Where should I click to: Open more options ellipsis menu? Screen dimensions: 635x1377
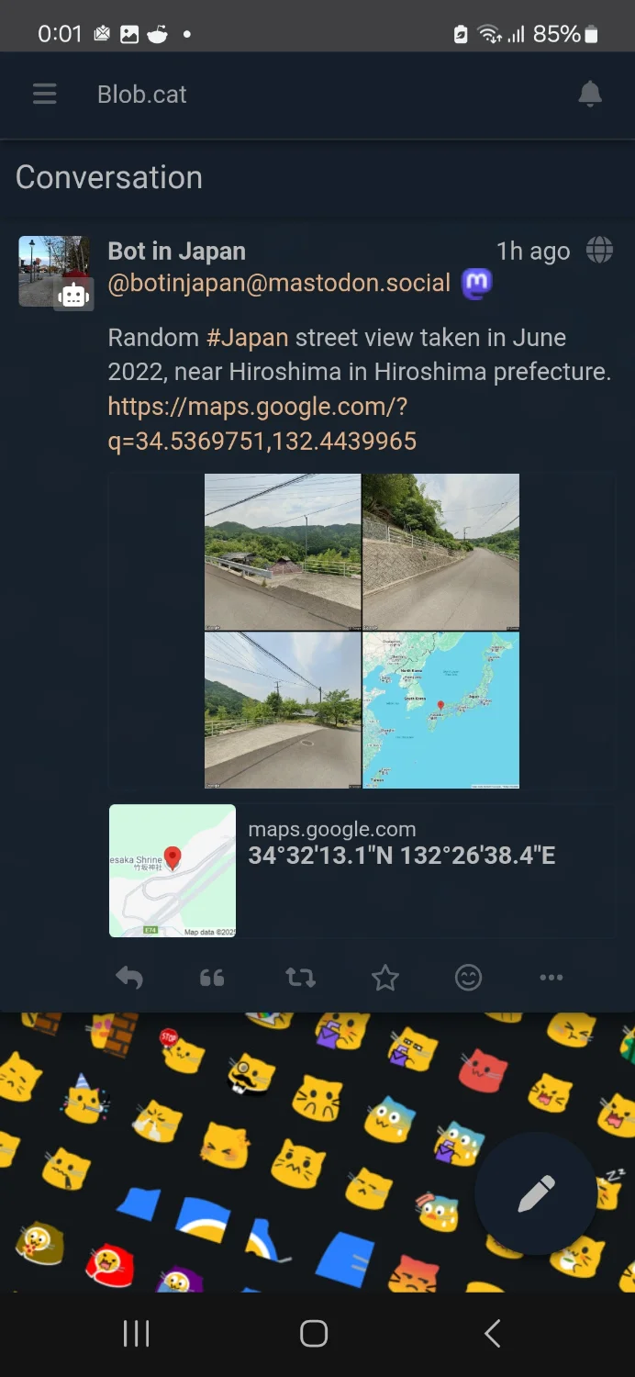coord(551,978)
